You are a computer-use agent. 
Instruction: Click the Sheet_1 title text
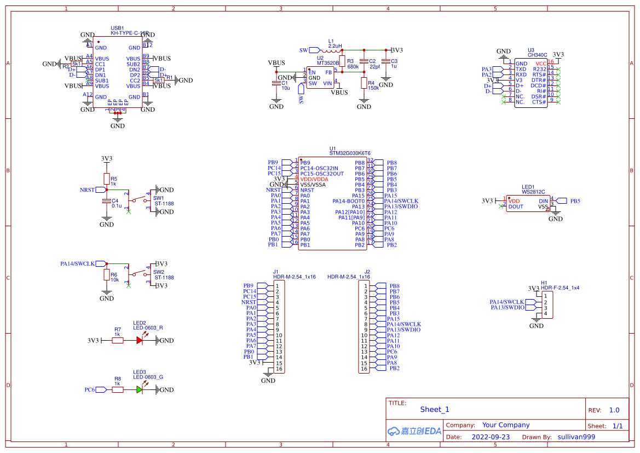[x=435, y=409]
